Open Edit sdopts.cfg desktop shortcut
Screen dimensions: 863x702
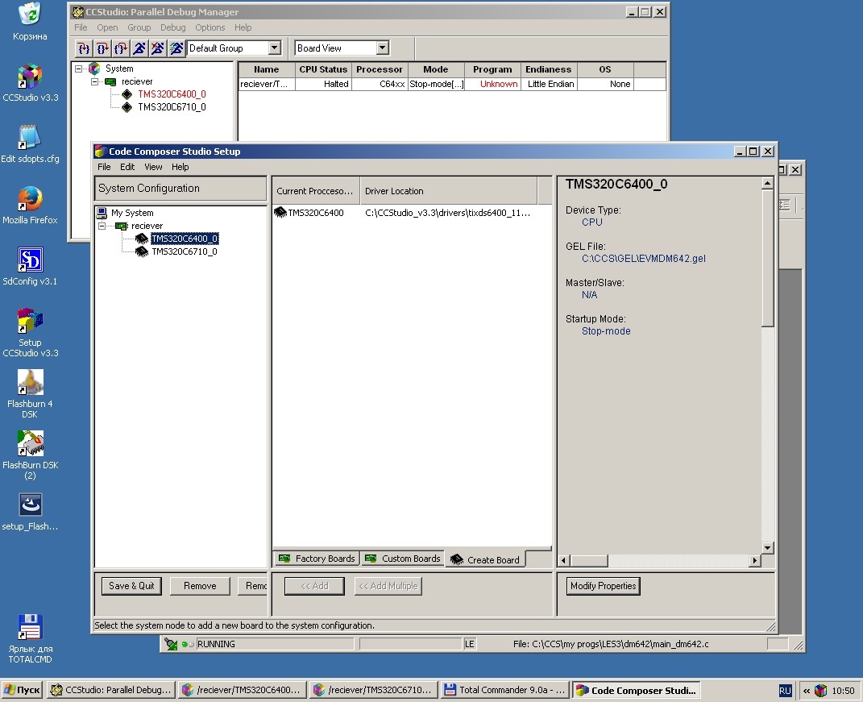31,144
